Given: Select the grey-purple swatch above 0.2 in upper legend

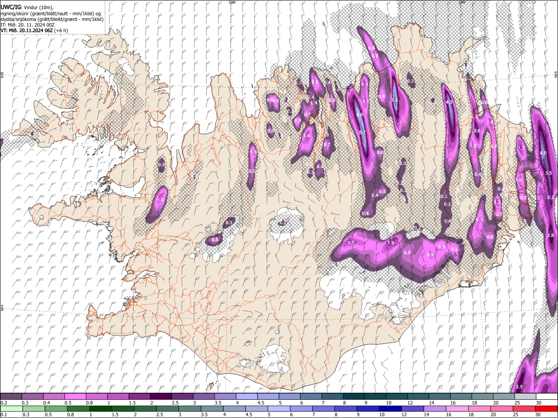Looking at the screenshot, I should point(11,397).
